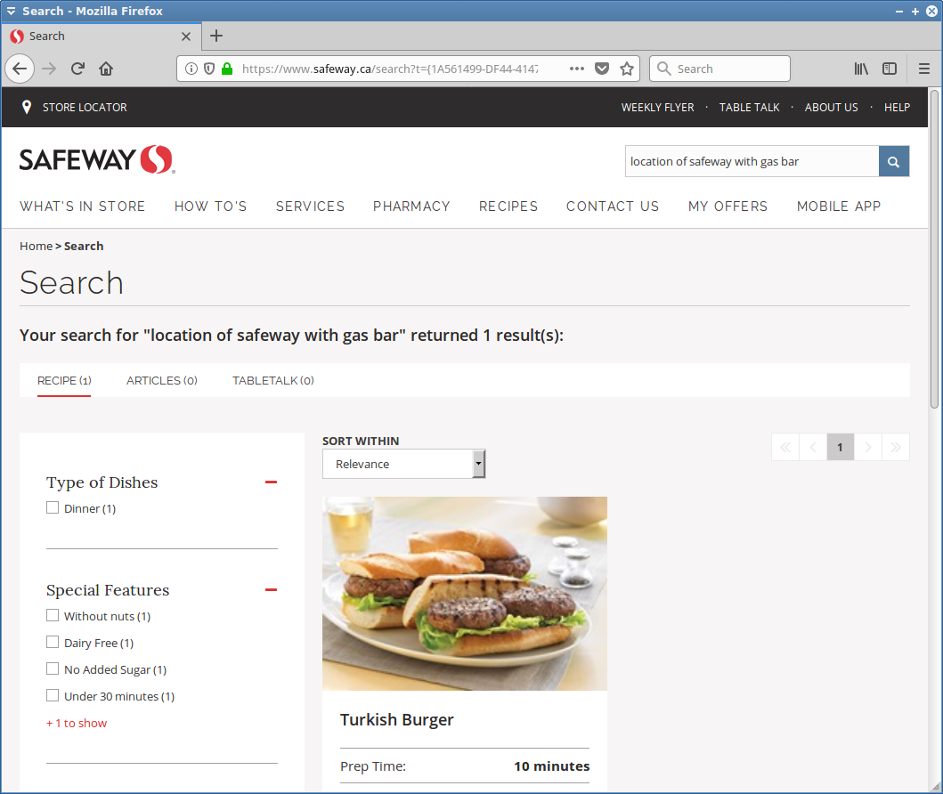The width and height of the screenshot is (943, 794).
Task: Click the green padlock secure connection icon
Action: click(227, 69)
